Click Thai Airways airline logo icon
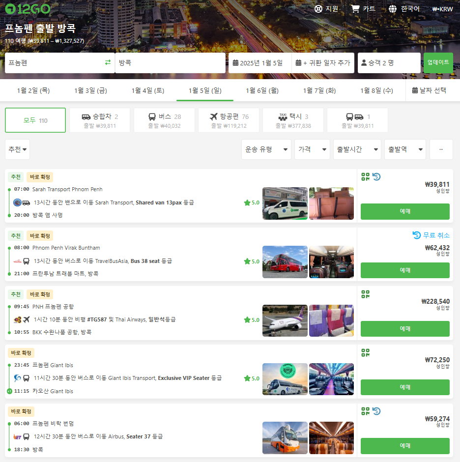The image size is (460, 462). (17, 319)
